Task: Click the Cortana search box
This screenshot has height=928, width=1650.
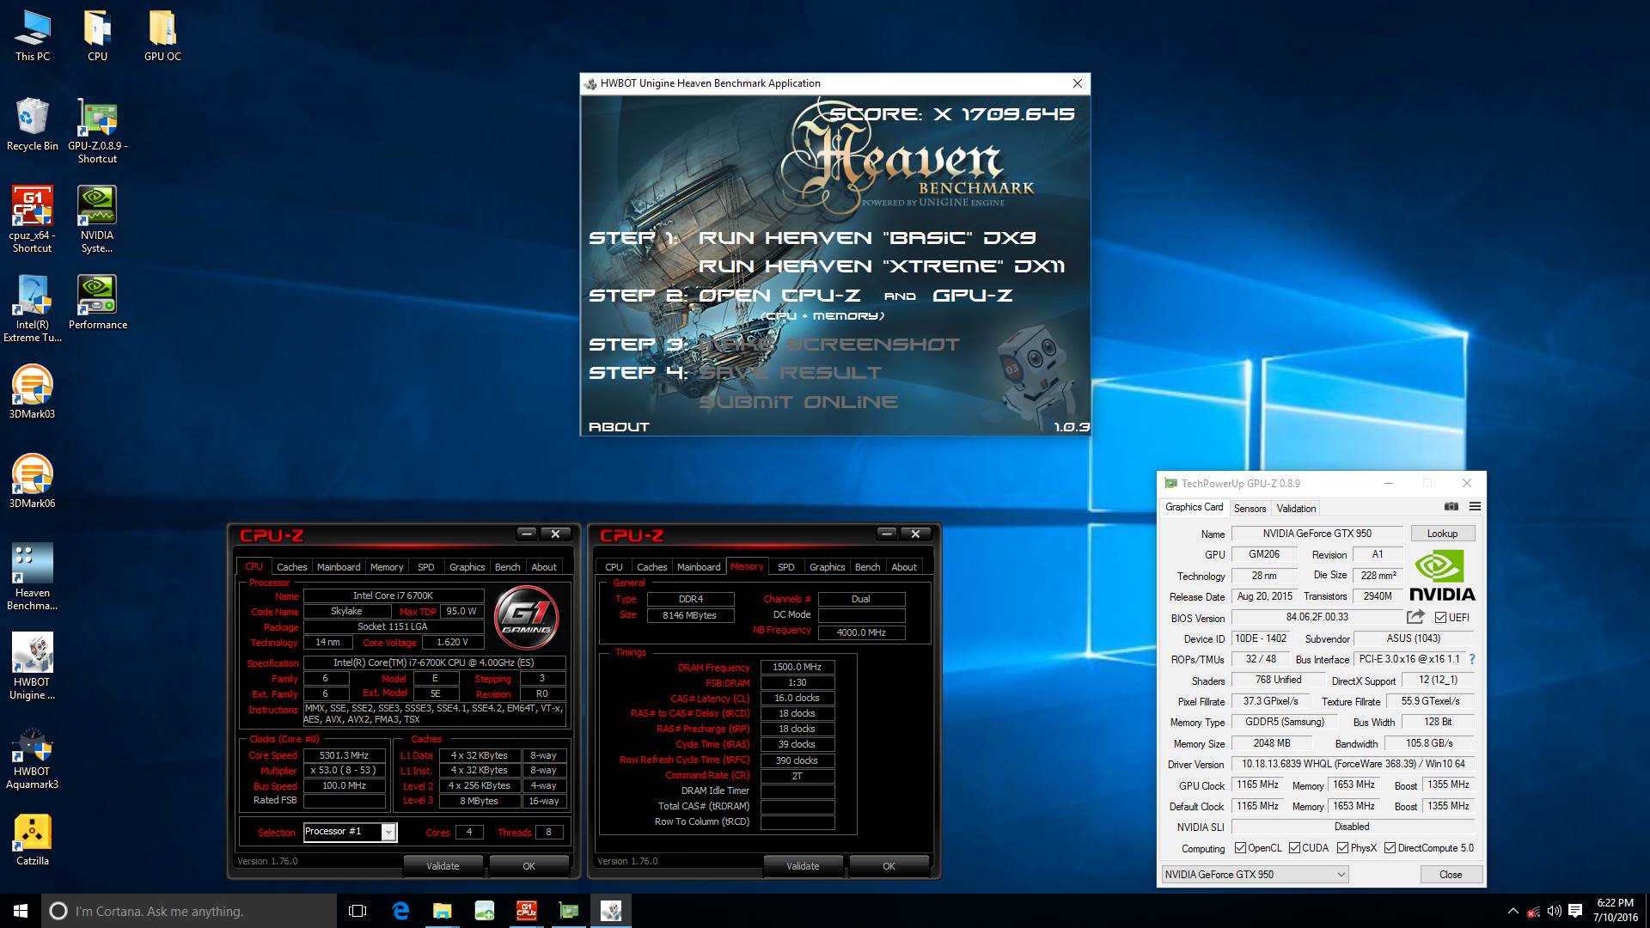Action: click(189, 911)
